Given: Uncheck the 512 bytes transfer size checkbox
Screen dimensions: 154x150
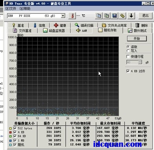Looking at the screenshot, I should [15, 128].
